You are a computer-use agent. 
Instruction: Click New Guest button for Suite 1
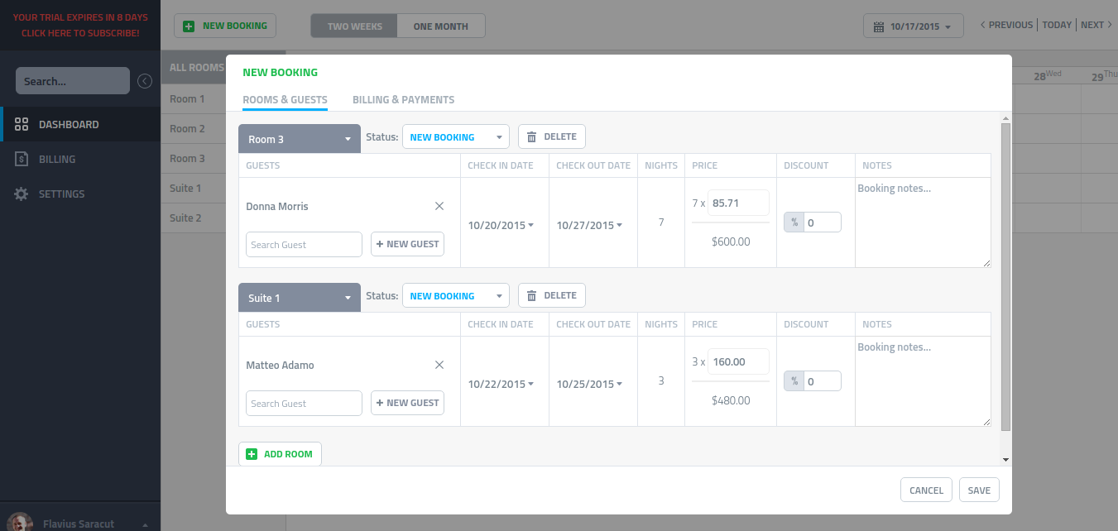pyautogui.click(x=407, y=403)
